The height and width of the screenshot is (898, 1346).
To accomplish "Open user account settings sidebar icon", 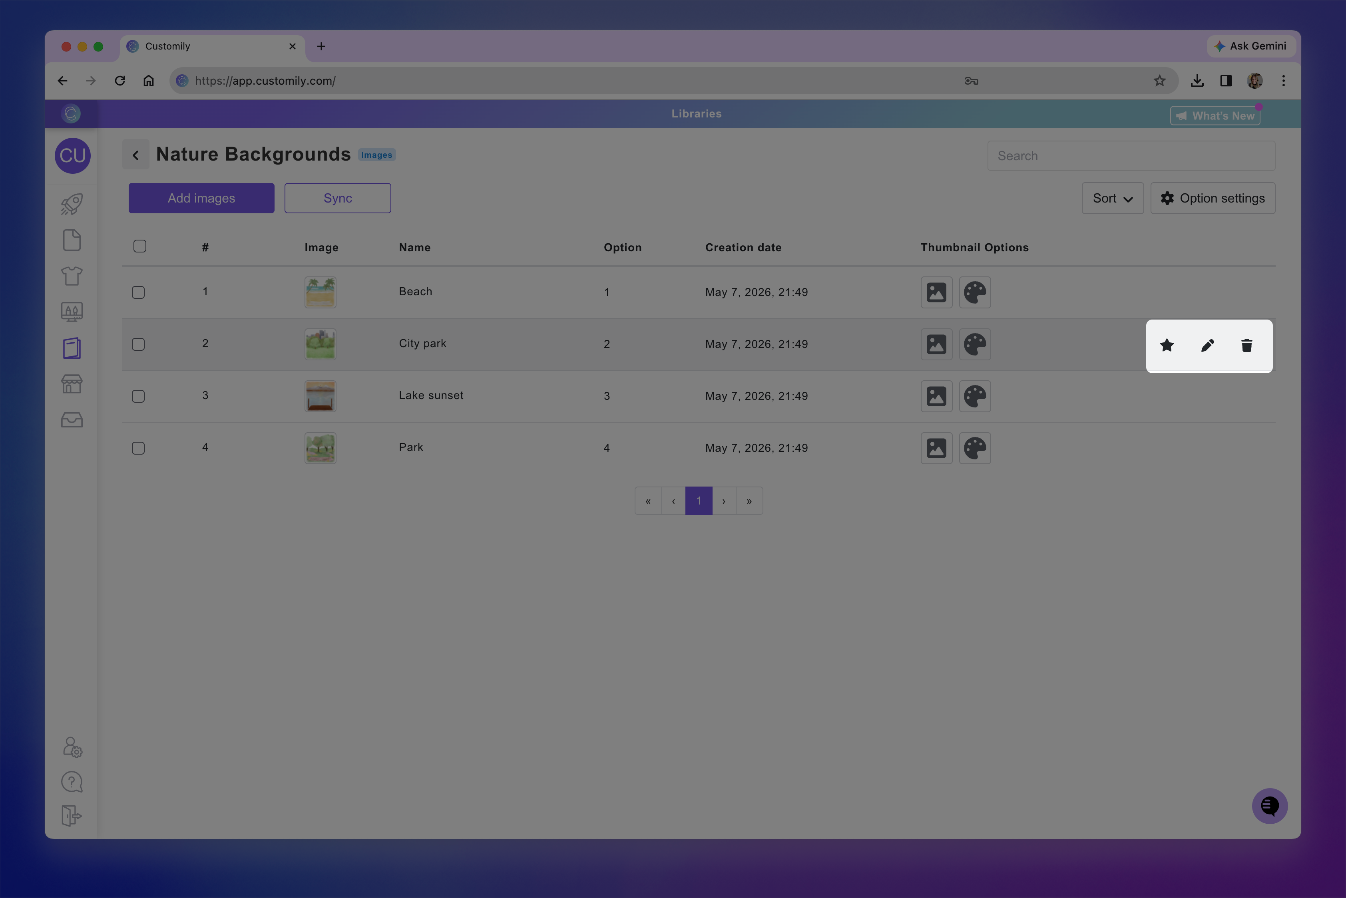I will coord(72,747).
